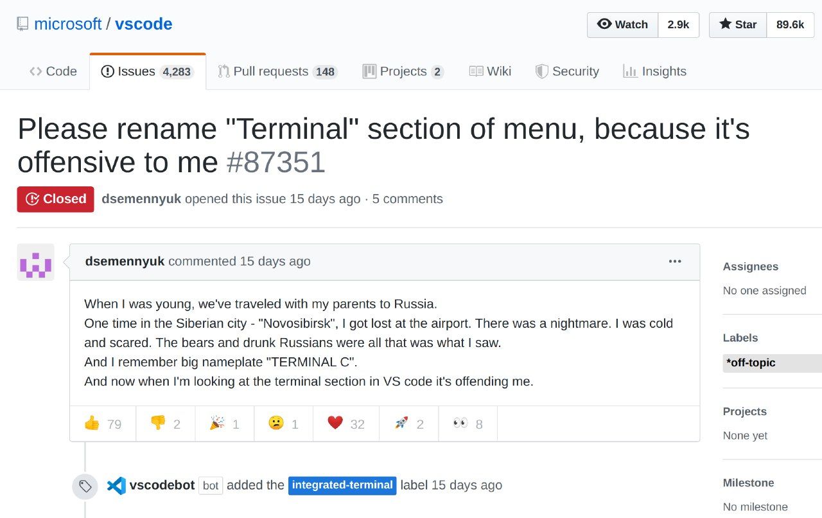The width and height of the screenshot is (822, 518).
Task: Click the party popper reaction icon
Action: click(x=217, y=423)
